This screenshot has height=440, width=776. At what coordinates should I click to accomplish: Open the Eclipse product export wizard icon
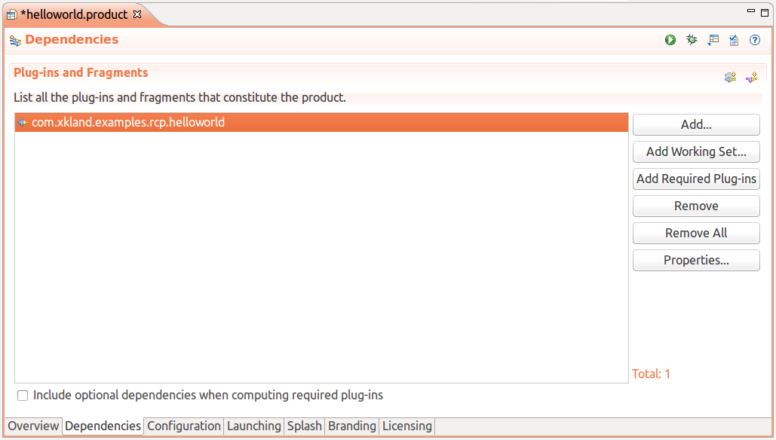click(713, 40)
